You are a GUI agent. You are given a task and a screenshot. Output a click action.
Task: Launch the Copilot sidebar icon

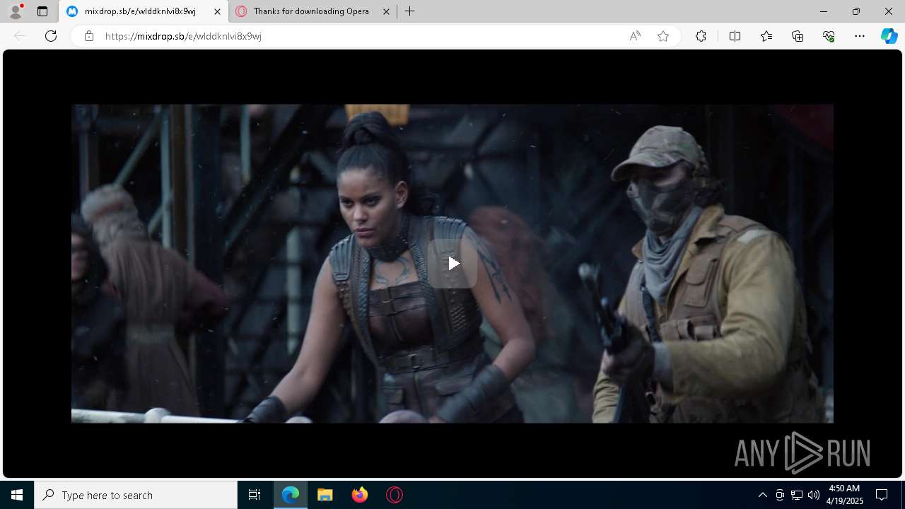pos(889,36)
